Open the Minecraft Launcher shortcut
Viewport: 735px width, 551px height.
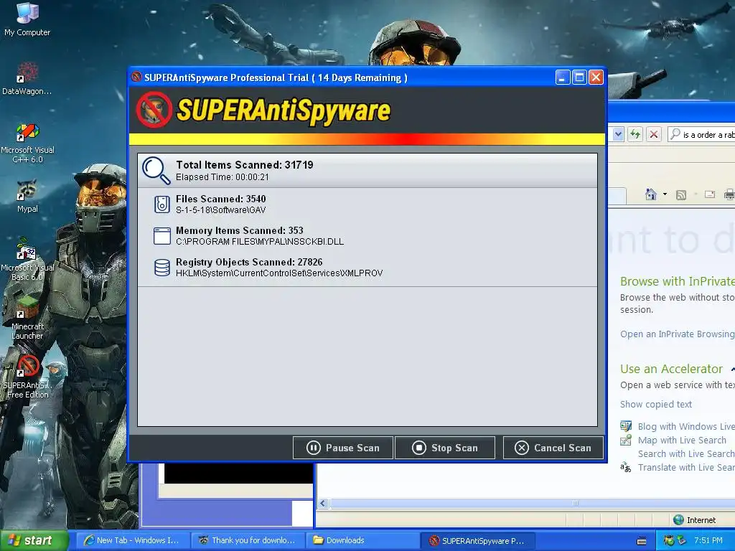[27, 319]
